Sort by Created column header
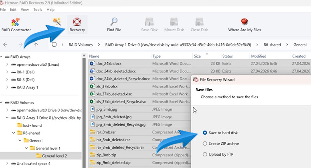Viewport: 311px width, 168px height. tap(301, 56)
